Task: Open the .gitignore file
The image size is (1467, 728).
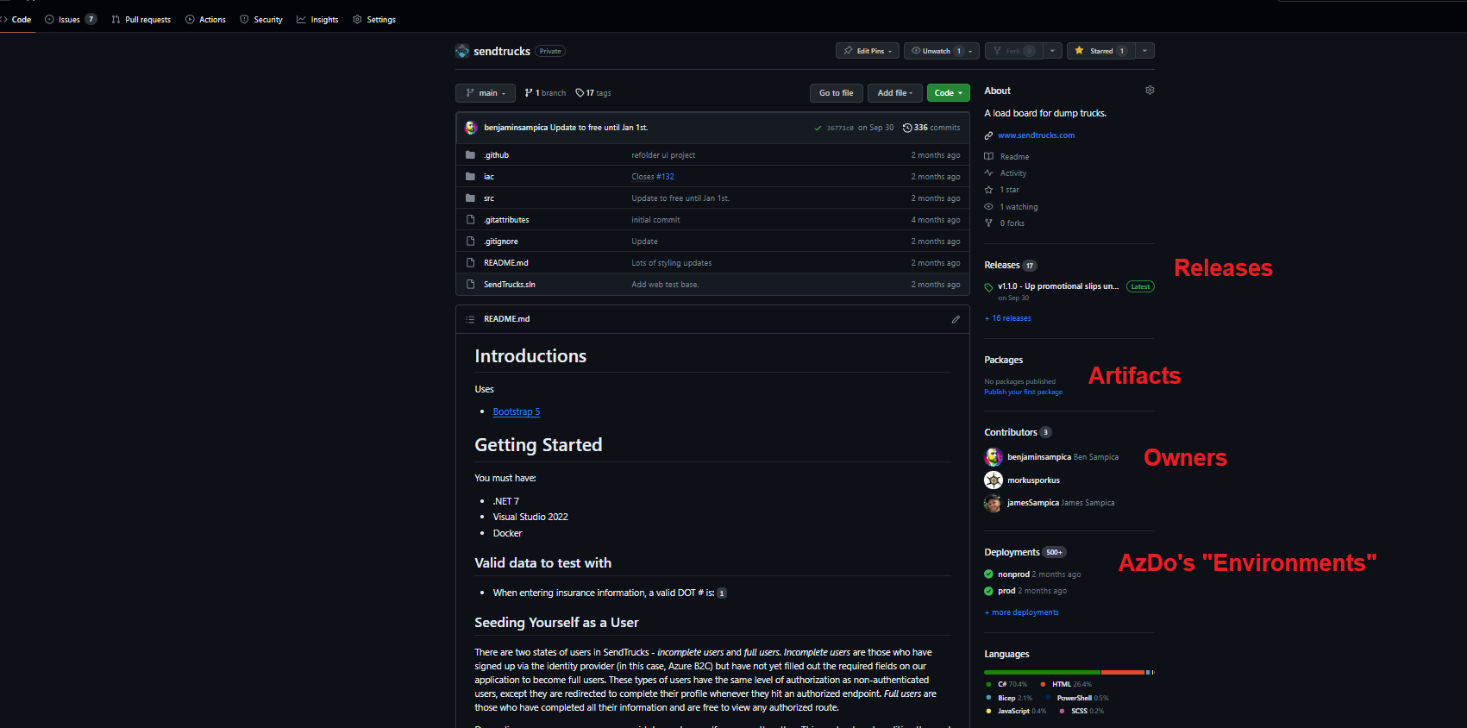Action: coord(500,242)
